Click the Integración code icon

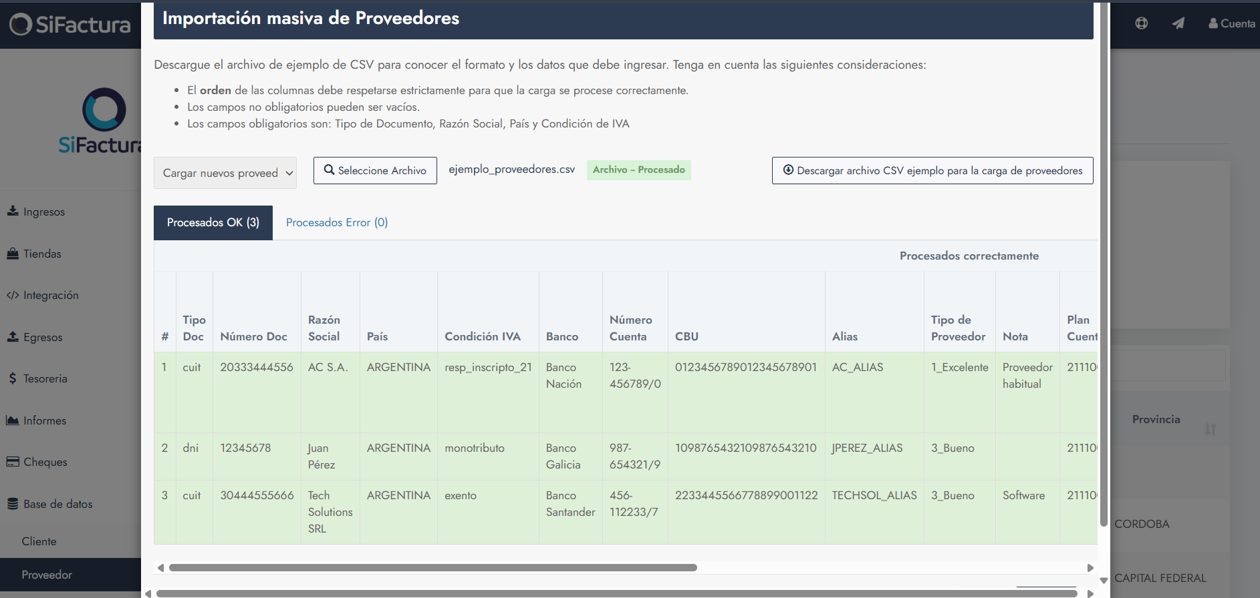click(13, 295)
